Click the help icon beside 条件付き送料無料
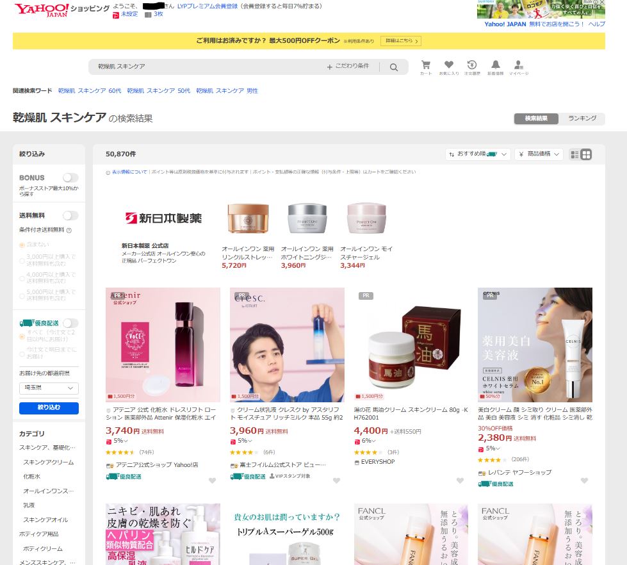Screen dimensions: 627x565 69,231
